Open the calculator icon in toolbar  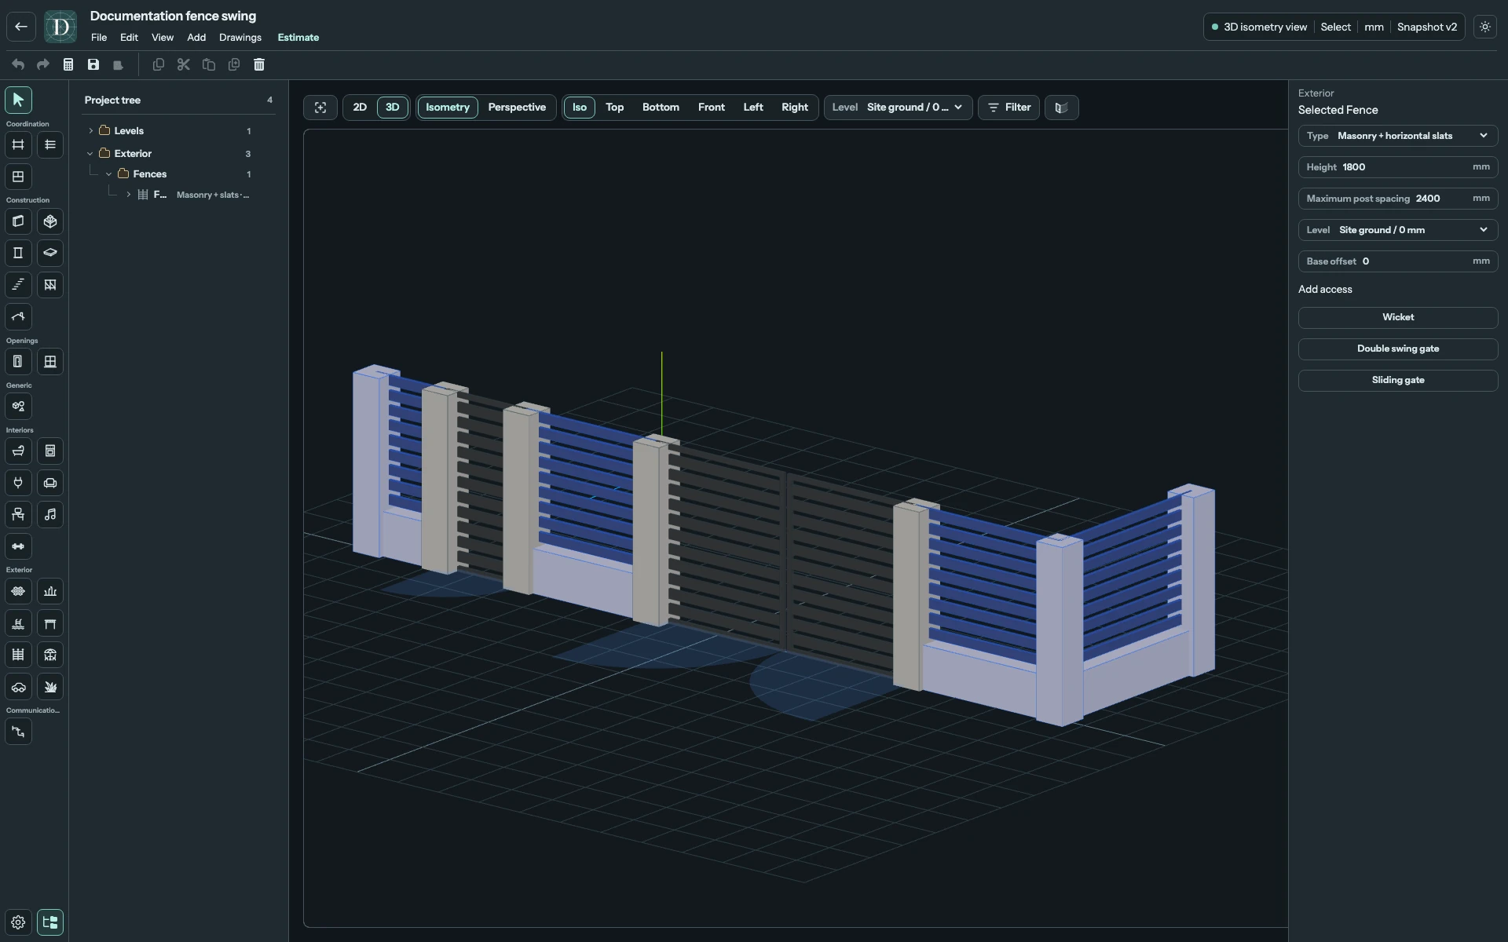pos(68,64)
